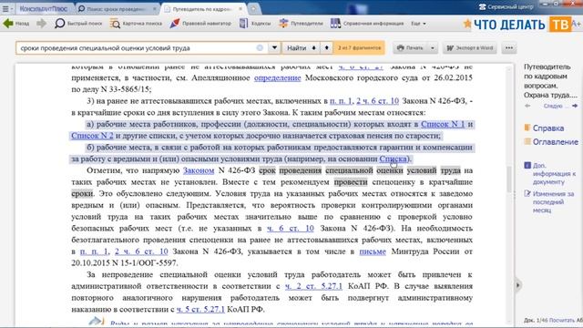Switch to the КонсультантПлюс home tab
Viewport: 583px width, 328px height.
(44, 8)
